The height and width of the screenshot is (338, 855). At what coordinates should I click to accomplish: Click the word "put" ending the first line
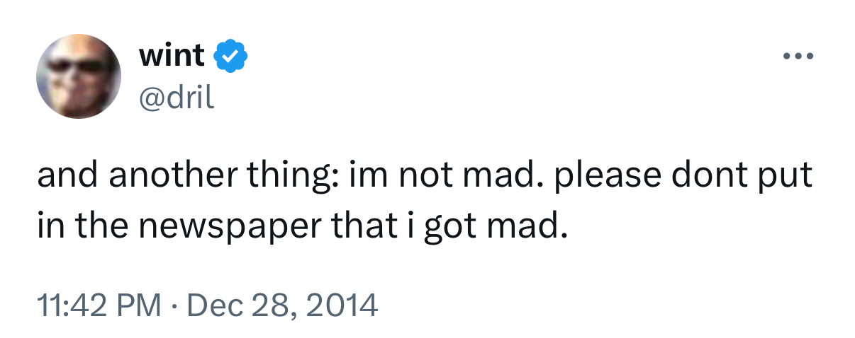coord(788,176)
